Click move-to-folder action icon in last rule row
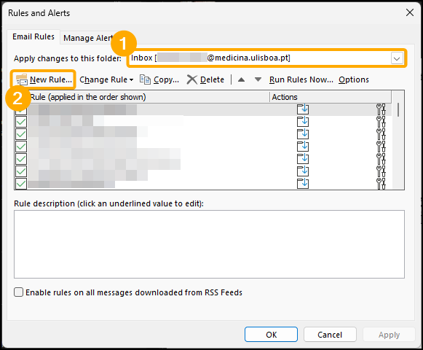 [x=303, y=184]
